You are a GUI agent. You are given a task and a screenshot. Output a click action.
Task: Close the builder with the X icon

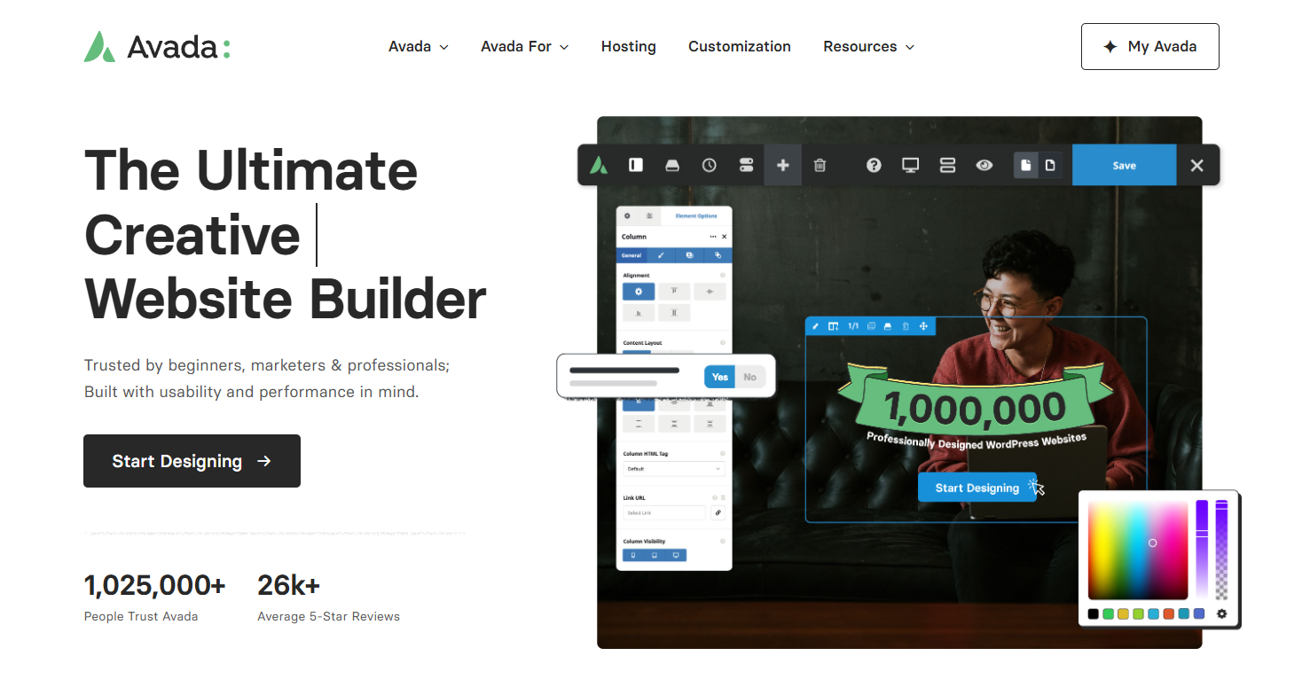tap(1196, 165)
